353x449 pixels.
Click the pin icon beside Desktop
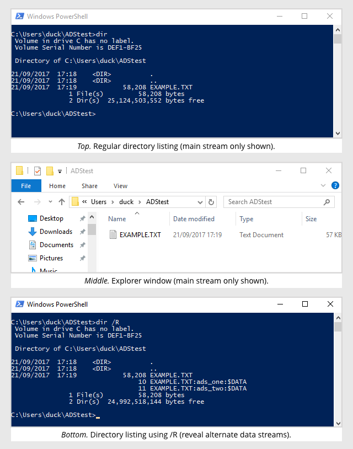click(82, 218)
